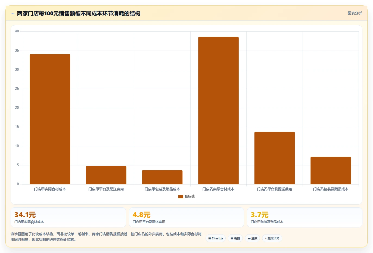Click the 门店乙平台及配送费用 bar

click(275, 158)
